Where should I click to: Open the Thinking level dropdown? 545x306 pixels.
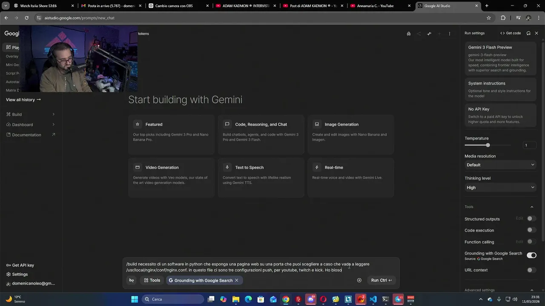(x=500, y=187)
